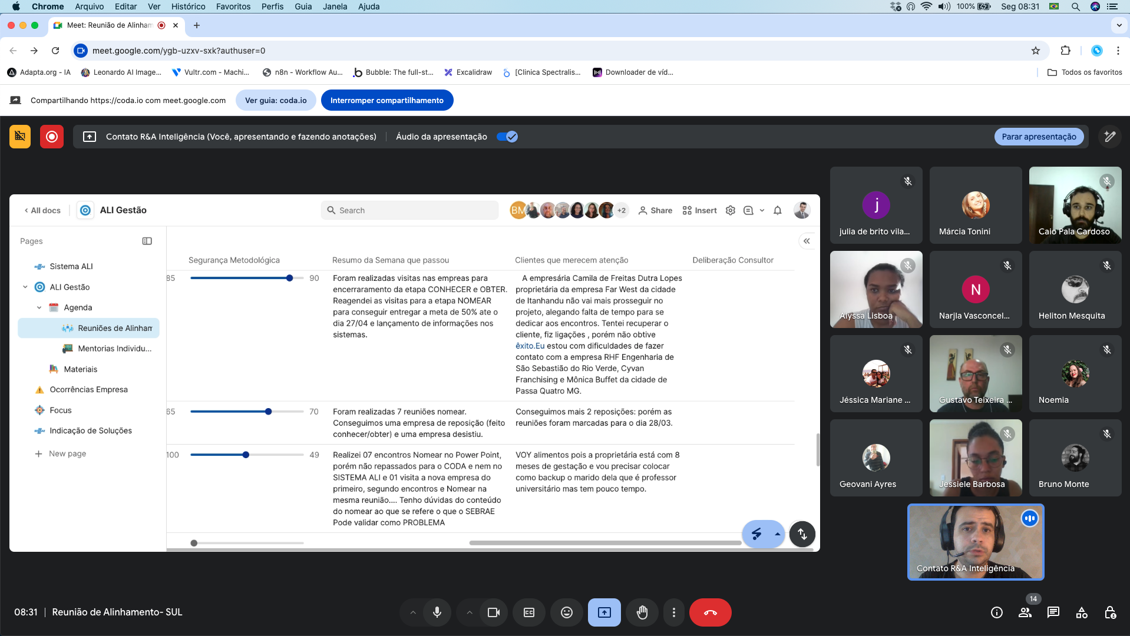This screenshot has width=1130, height=636.
Task: Open Sistema ALI page
Action: point(71,267)
